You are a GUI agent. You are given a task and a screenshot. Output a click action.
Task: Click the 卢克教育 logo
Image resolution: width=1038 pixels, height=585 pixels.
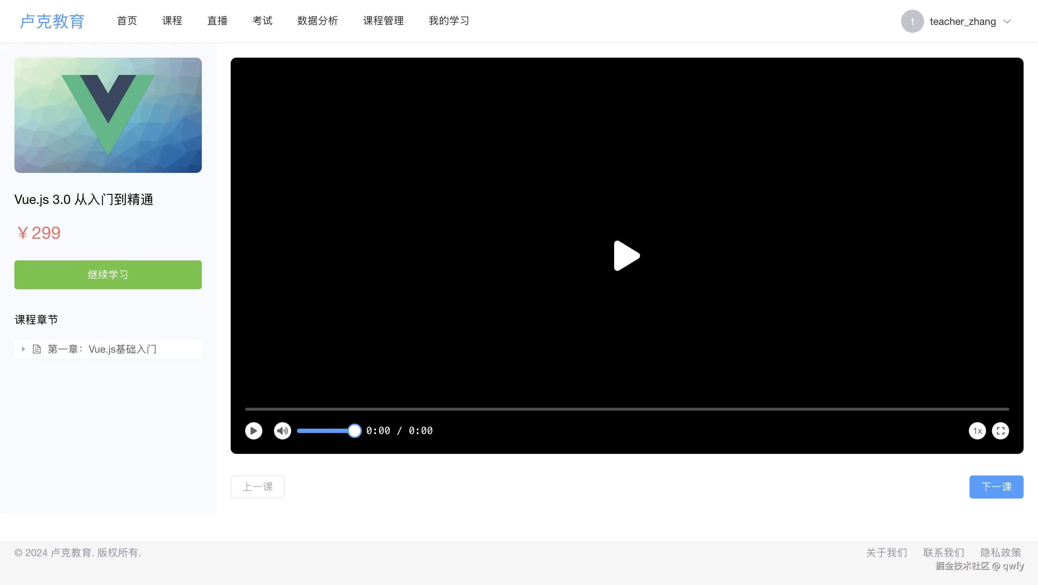point(52,21)
